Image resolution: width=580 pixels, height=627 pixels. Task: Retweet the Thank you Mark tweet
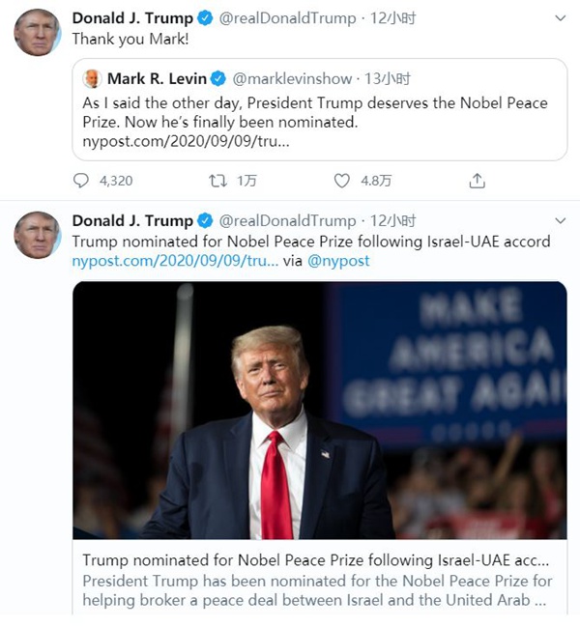click(218, 181)
